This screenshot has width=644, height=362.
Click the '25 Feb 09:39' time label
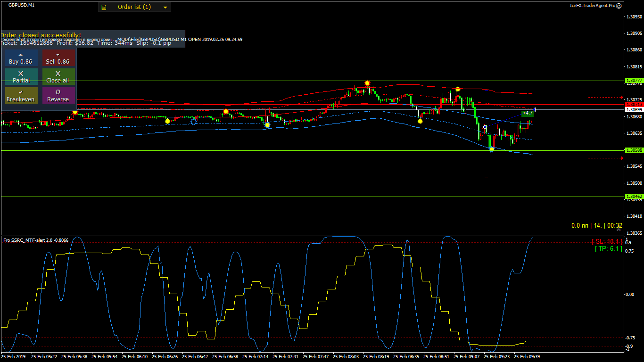(x=528, y=357)
